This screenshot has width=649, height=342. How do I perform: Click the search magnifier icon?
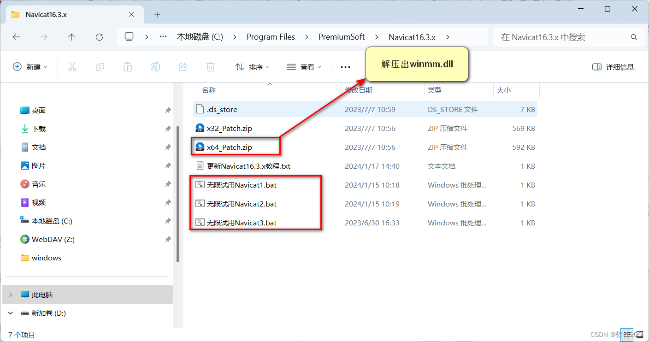[x=634, y=37]
